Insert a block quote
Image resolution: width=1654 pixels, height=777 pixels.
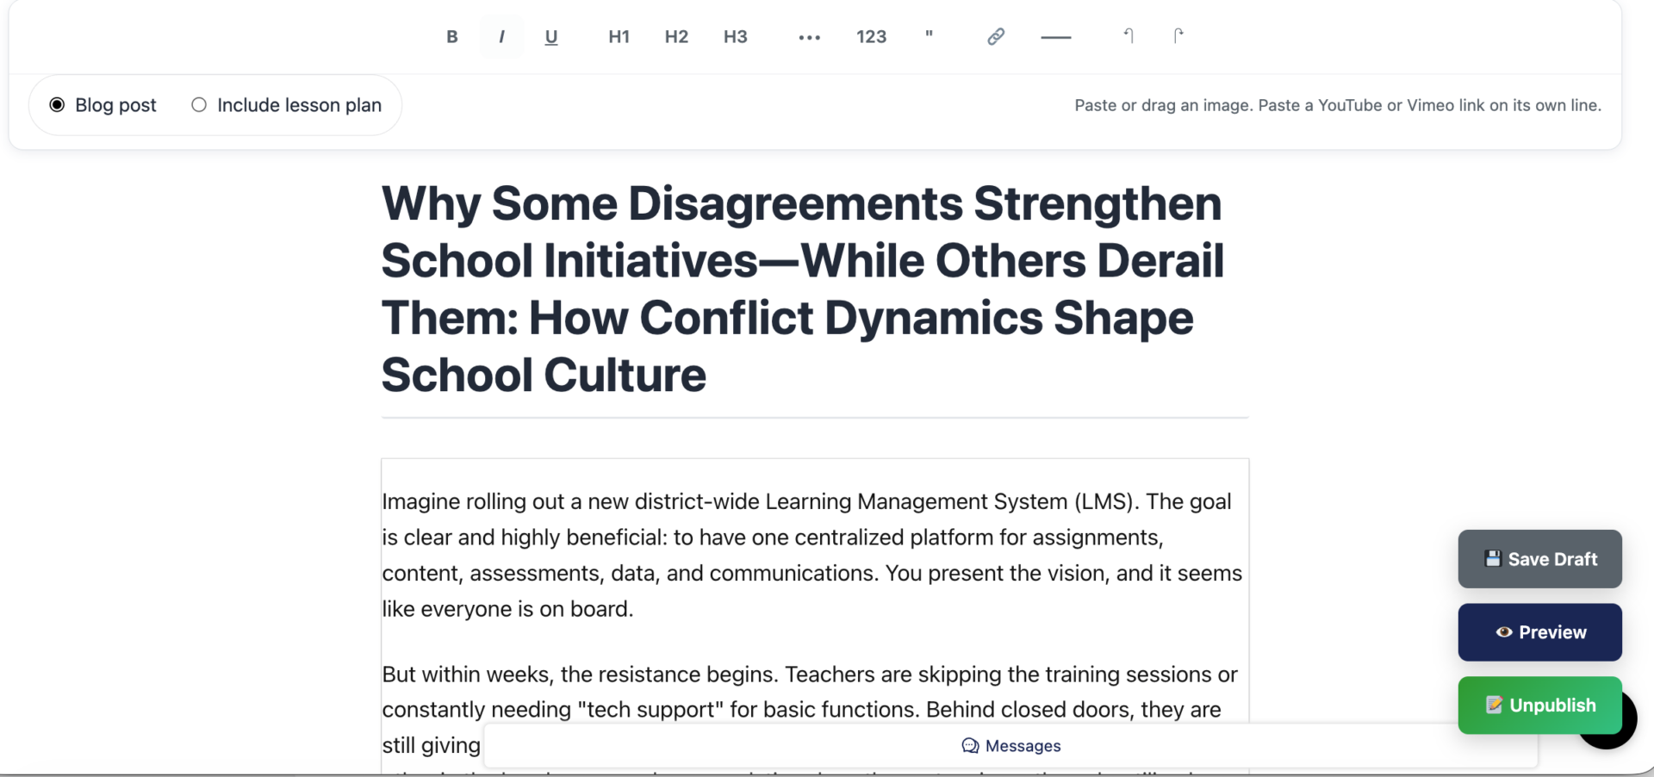click(929, 37)
